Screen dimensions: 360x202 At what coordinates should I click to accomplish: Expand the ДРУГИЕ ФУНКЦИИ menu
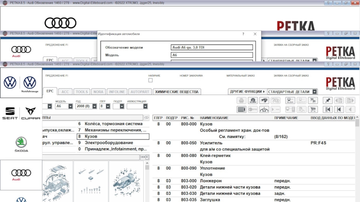coord(247,92)
